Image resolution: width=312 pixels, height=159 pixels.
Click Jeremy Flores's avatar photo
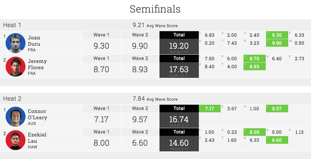pos(16,66)
